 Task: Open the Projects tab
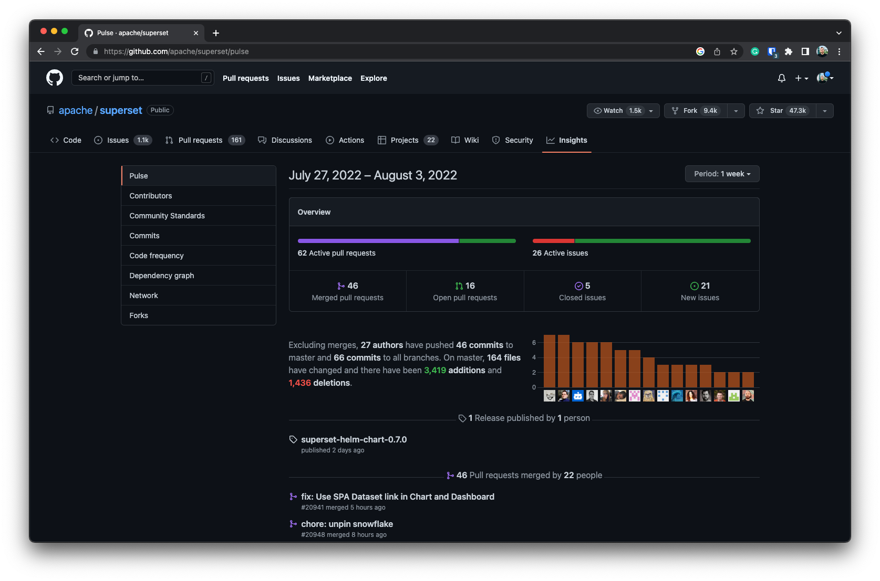408,140
